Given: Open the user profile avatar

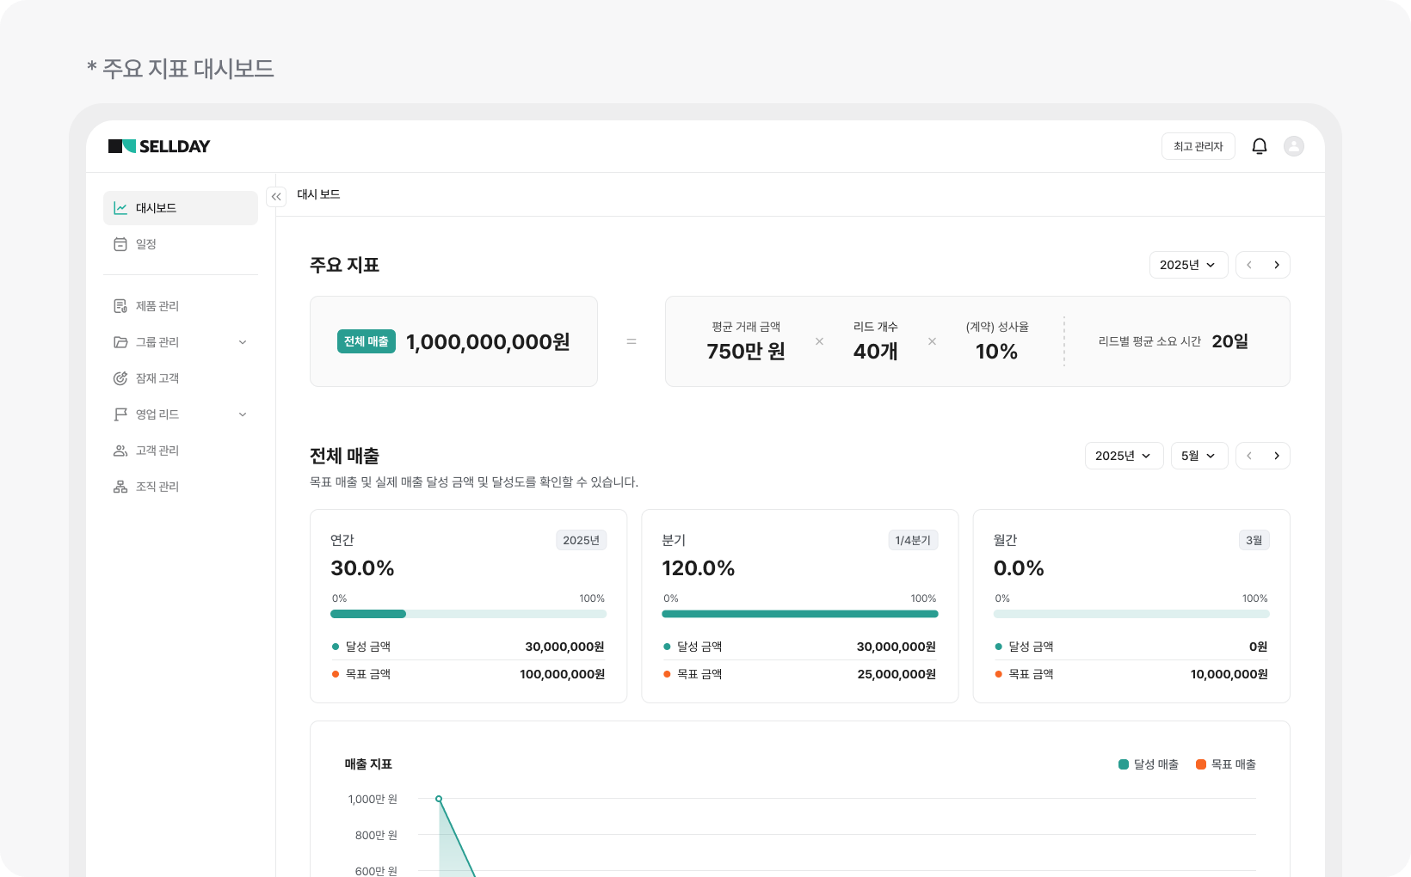Looking at the screenshot, I should click(1294, 146).
